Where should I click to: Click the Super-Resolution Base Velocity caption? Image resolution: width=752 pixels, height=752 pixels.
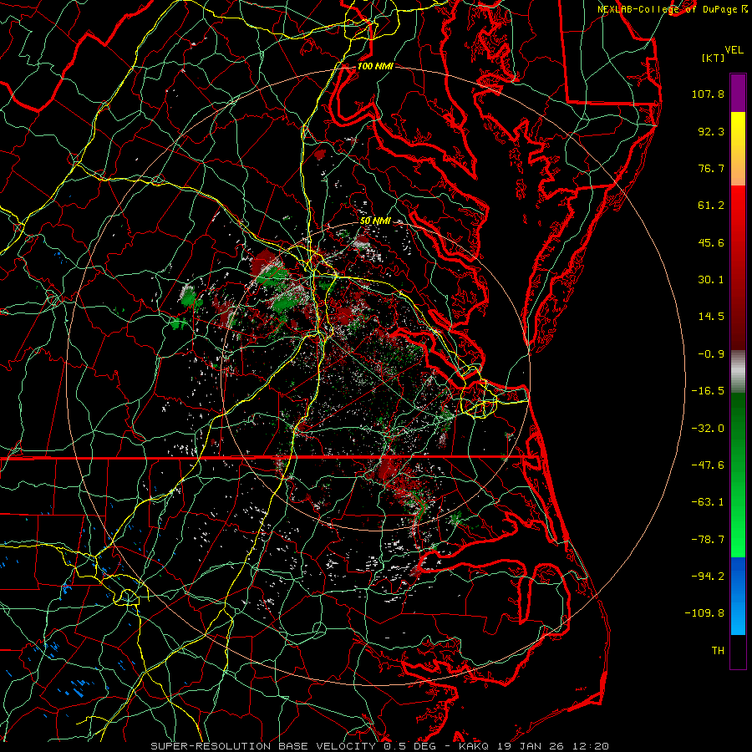click(380, 746)
